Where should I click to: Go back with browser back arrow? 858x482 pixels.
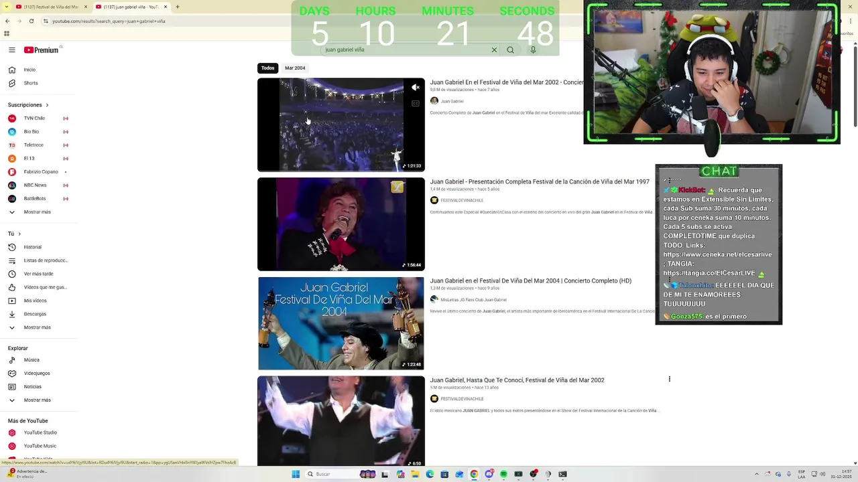click(7, 21)
